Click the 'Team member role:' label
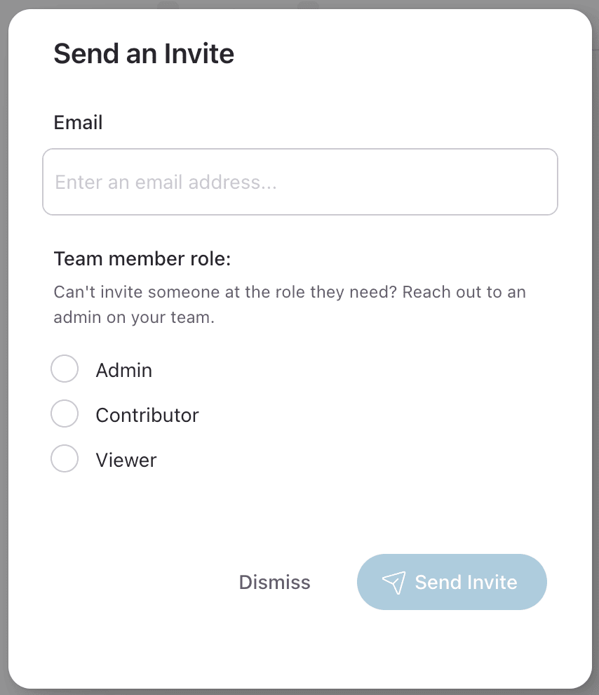599x695 pixels. (142, 259)
